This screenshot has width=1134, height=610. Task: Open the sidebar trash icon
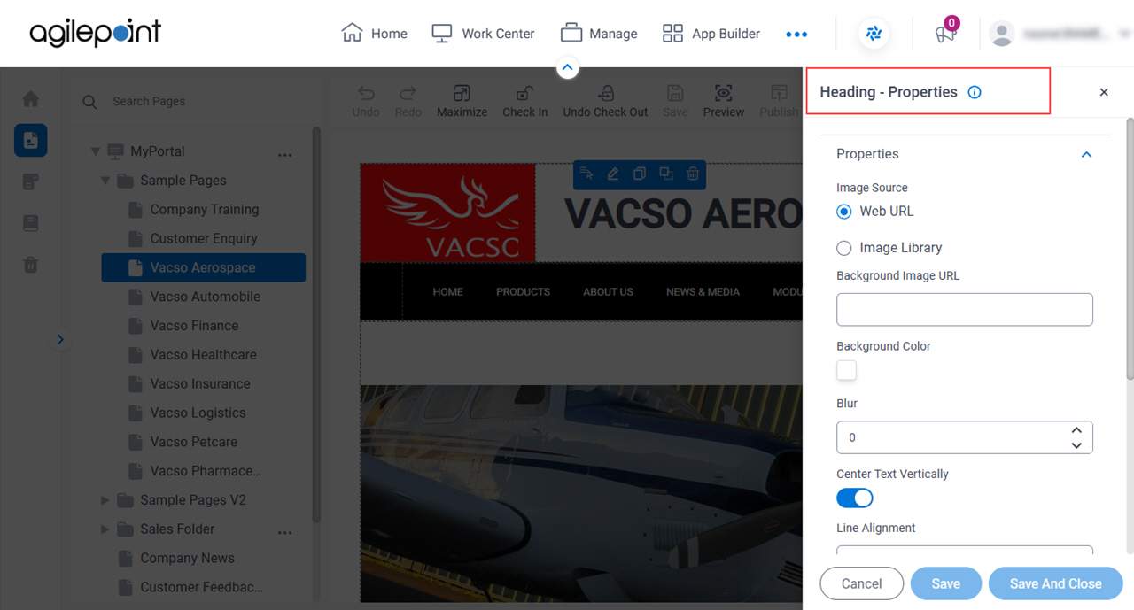(31, 265)
